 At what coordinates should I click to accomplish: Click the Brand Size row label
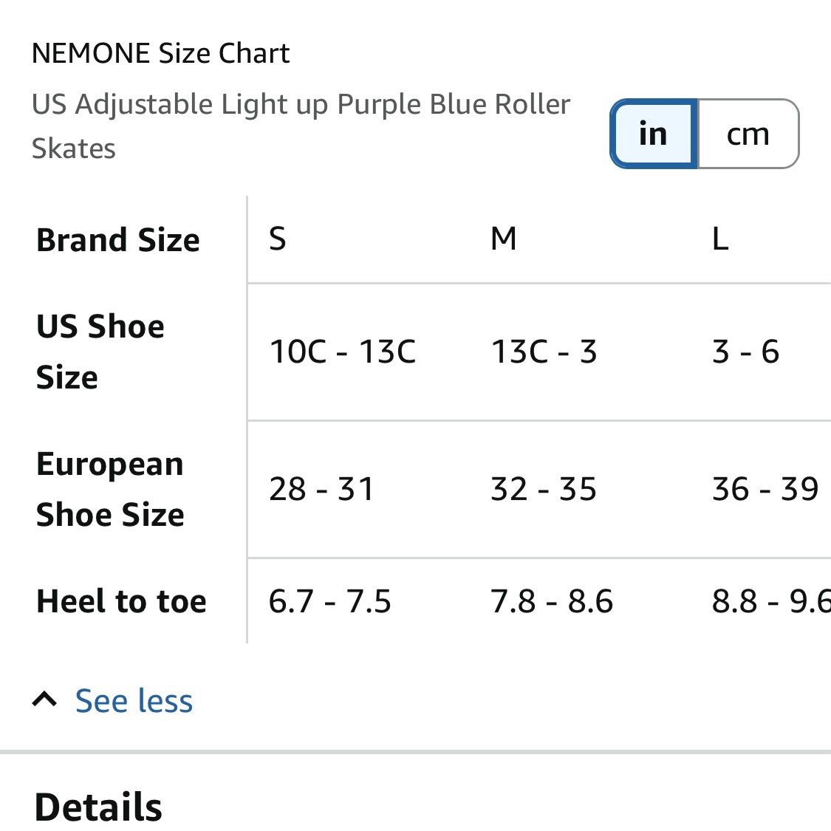(117, 239)
